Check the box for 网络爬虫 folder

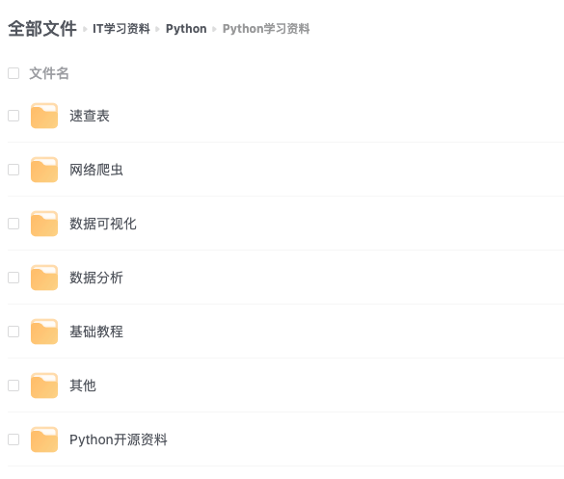pos(13,170)
